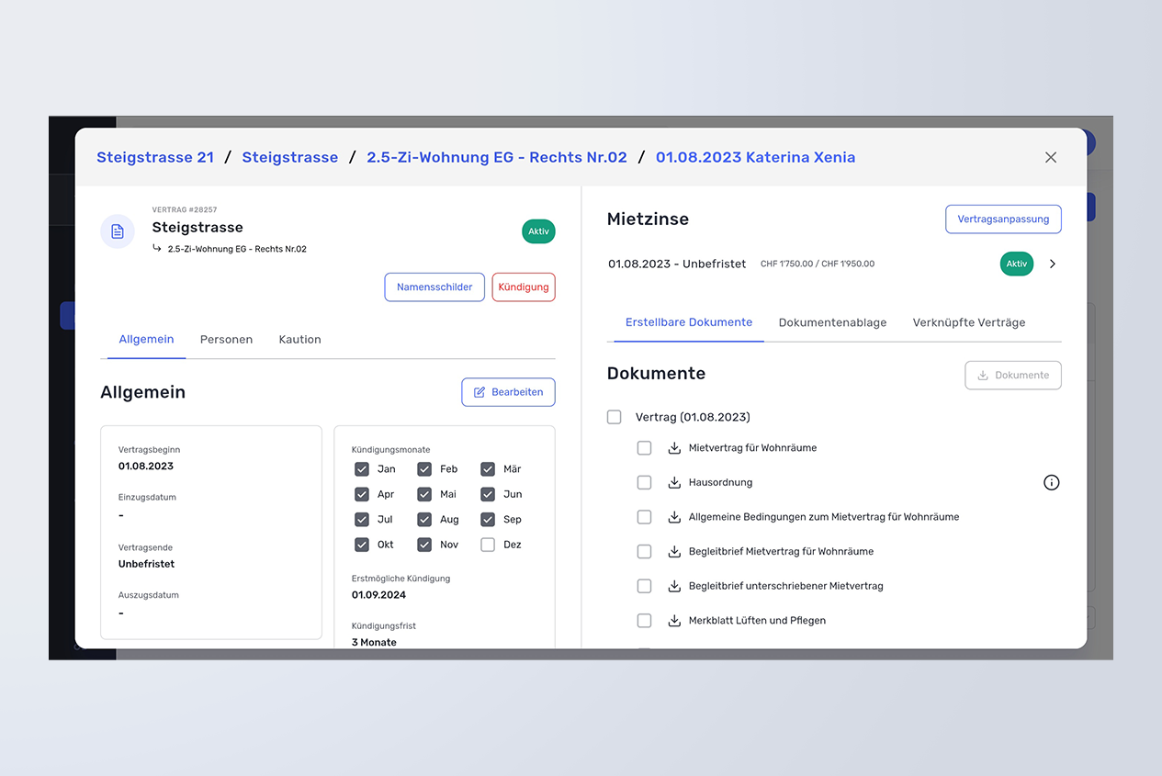Click download icon for Mietvertrag für Wohnräume
This screenshot has height=776, width=1162.
(674, 448)
